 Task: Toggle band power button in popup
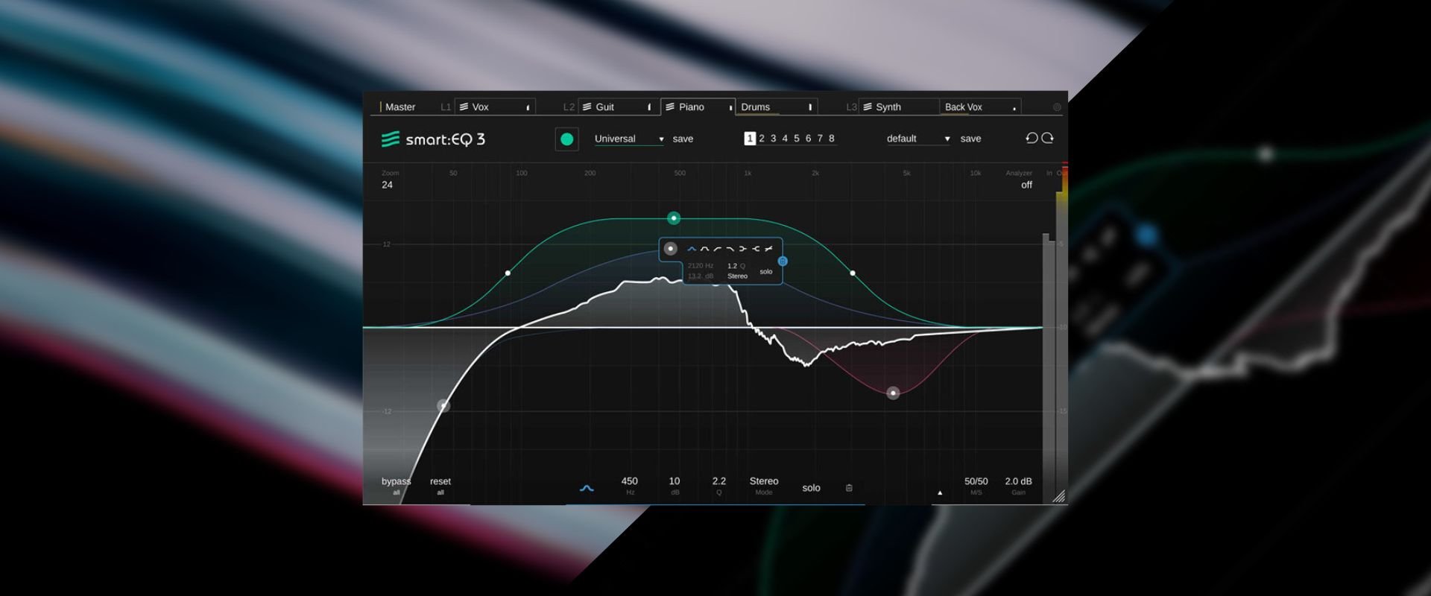671,249
